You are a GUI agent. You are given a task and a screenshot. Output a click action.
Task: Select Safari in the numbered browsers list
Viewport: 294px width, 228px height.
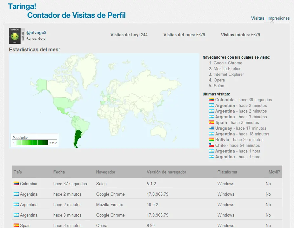[219, 86]
